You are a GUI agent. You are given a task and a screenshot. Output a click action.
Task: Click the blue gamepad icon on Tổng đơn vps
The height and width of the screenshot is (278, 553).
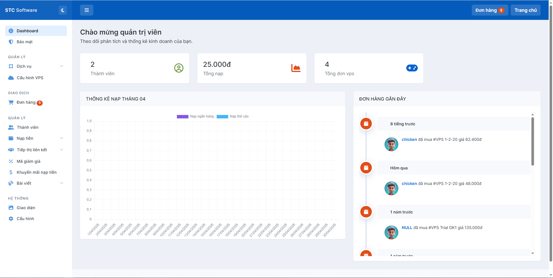pos(412,68)
